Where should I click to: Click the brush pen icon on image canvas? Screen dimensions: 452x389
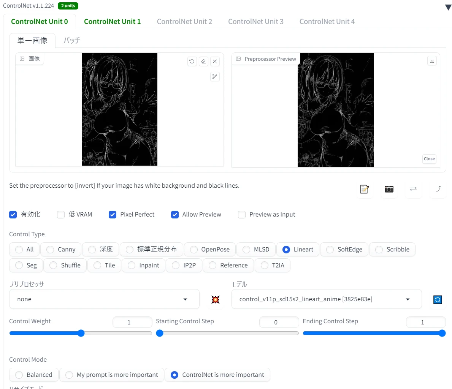pyautogui.click(x=215, y=76)
